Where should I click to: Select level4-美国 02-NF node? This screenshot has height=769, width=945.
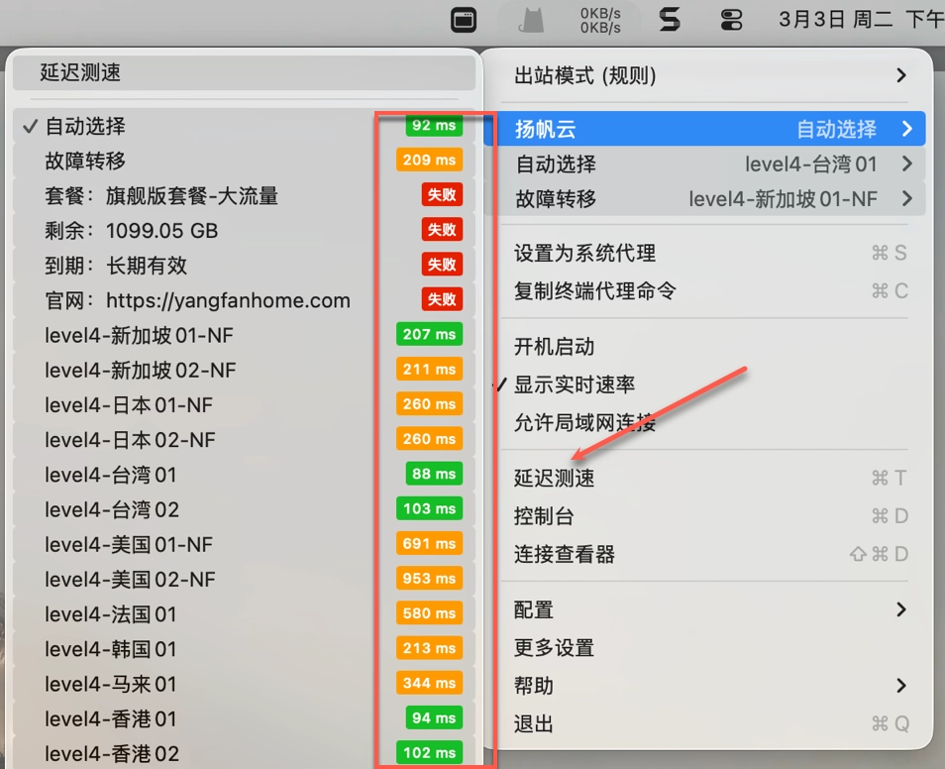pyautogui.click(x=244, y=580)
